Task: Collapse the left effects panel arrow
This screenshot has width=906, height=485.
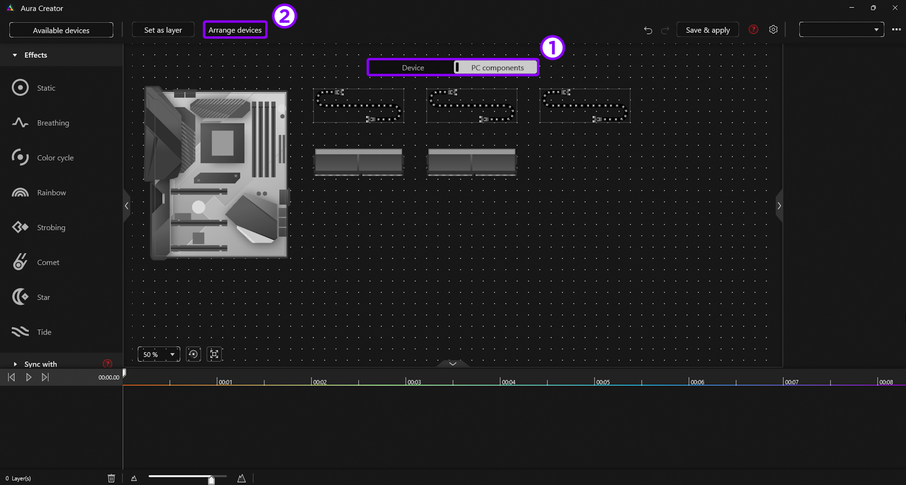Action: (x=126, y=206)
